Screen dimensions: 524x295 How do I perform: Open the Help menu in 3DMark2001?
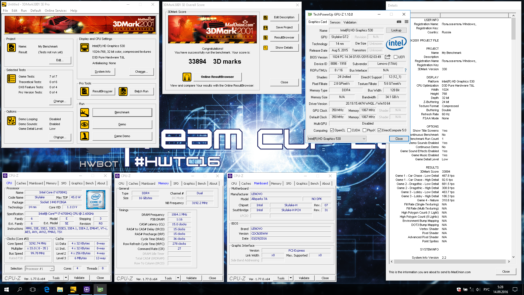(x=74, y=11)
